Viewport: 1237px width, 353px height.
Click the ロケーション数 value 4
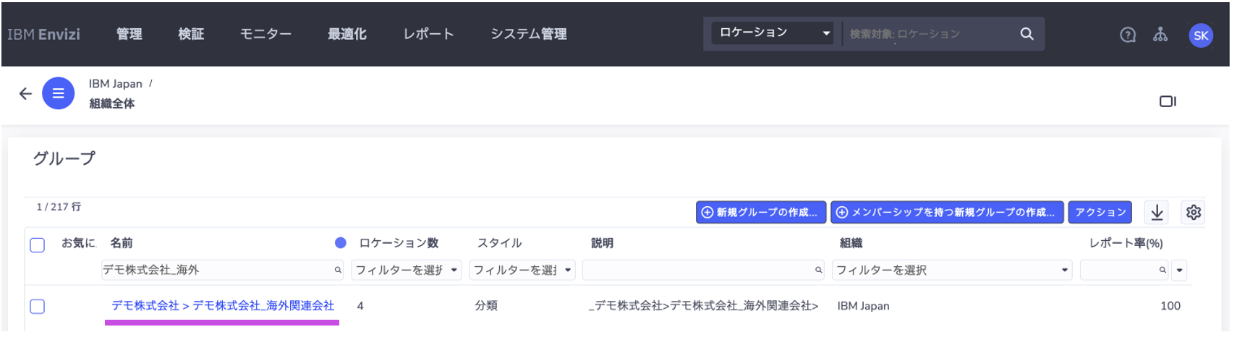[x=360, y=306]
